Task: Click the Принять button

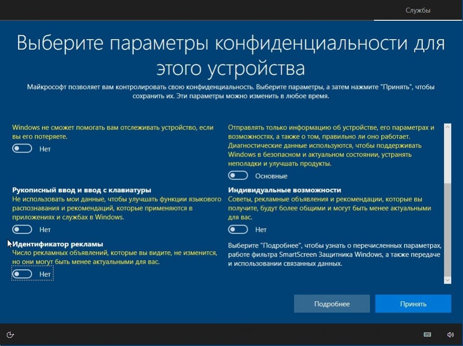Action: tap(413, 304)
